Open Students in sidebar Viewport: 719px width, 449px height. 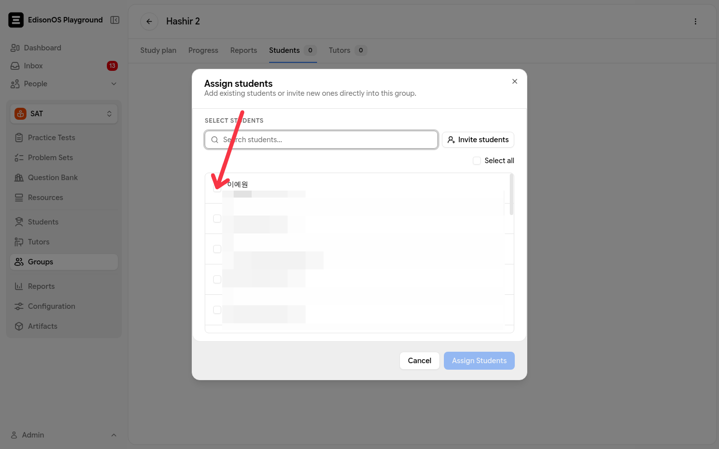pyautogui.click(x=64, y=222)
